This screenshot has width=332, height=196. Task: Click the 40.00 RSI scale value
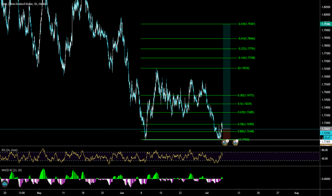tap(325, 159)
